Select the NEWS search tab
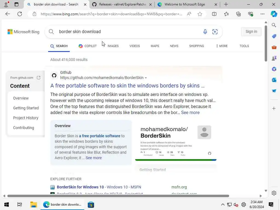 174,46
